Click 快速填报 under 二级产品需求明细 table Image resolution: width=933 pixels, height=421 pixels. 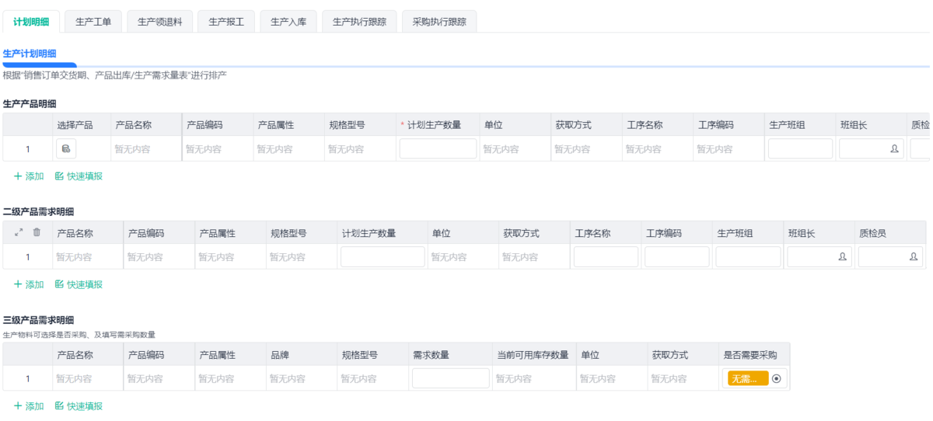click(79, 284)
